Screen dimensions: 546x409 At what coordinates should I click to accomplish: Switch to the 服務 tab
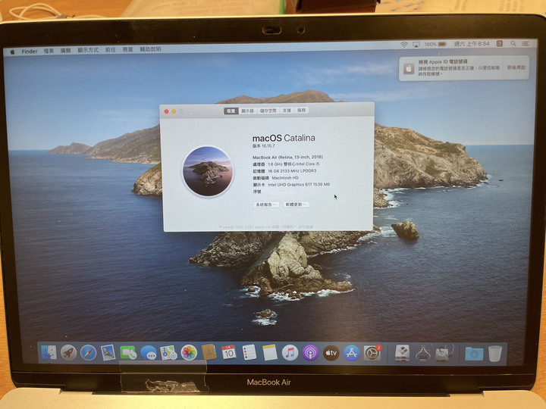tap(302, 111)
